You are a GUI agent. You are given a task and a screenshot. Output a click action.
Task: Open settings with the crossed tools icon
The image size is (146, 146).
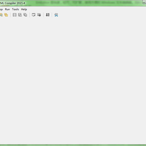coord(56,15)
